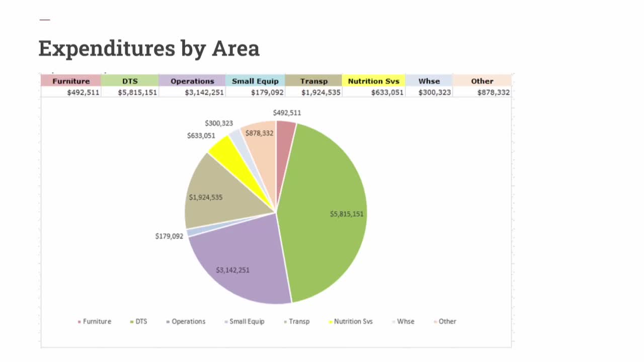Click the Expenditures by Area slide title
This screenshot has width=644, height=362.
pyautogui.click(x=149, y=48)
